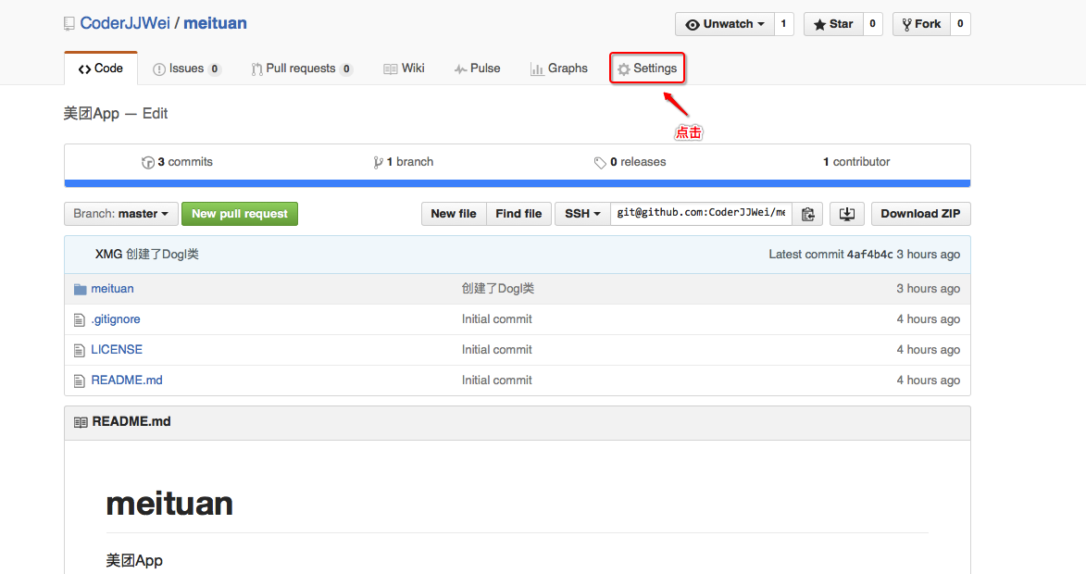Open latest commit hash 4af4b4c
Screen dimensions: 1086x574
[870, 255]
